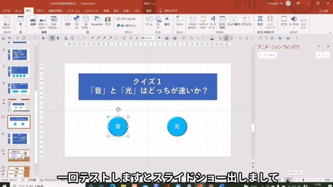Click the Save icon in quick toolbar
Viewport: 333px width, 187px height.
[x=3, y=38]
